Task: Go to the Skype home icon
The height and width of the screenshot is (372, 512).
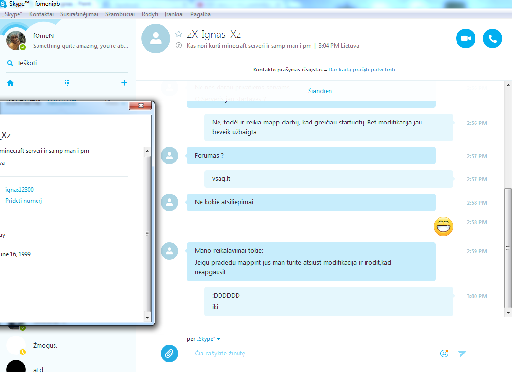Action: [10, 83]
